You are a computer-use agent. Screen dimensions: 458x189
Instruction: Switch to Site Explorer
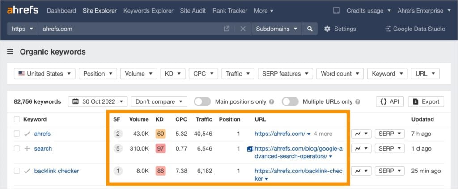[x=100, y=11]
